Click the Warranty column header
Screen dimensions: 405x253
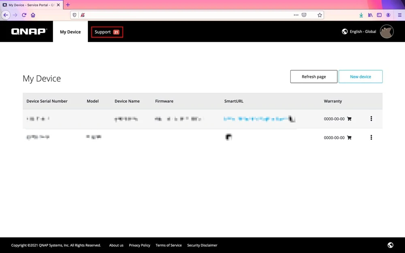pyautogui.click(x=333, y=101)
